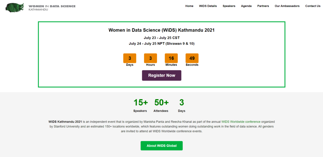The image size is (323, 157).
Task: Click the countdown Hours box
Action: pyautogui.click(x=150, y=58)
